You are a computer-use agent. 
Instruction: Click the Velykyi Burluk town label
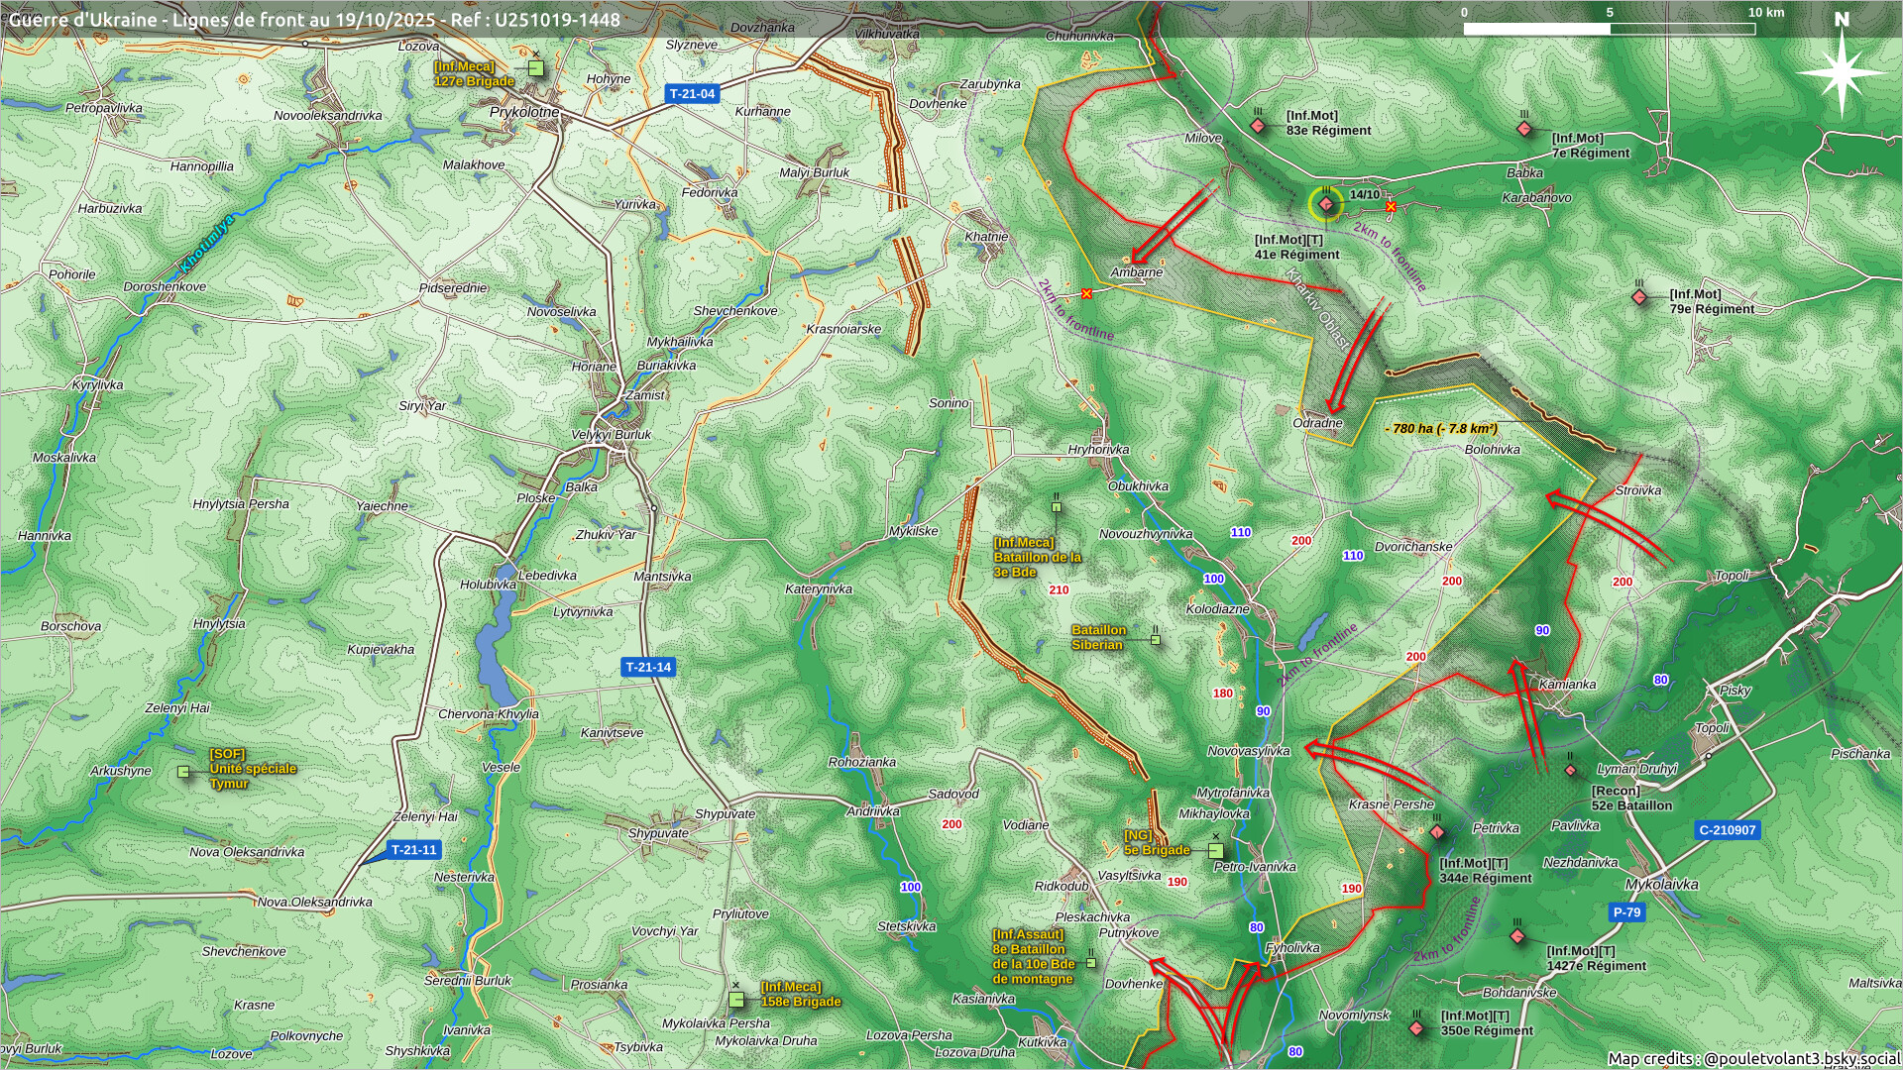[611, 435]
